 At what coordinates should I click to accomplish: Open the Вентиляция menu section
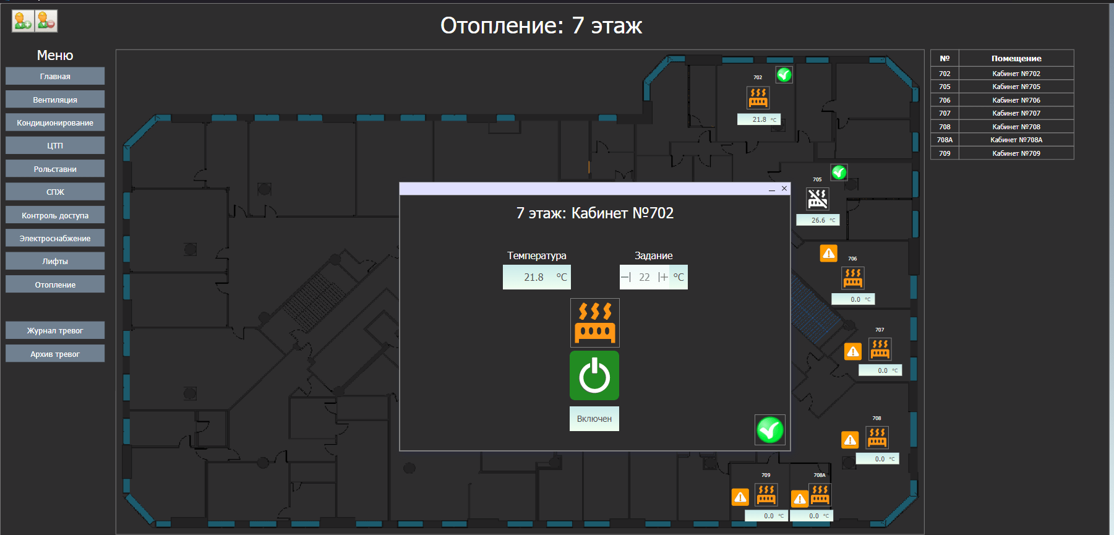(x=55, y=100)
